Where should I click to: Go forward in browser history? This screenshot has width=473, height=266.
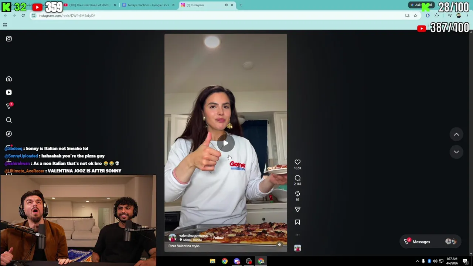[14, 16]
